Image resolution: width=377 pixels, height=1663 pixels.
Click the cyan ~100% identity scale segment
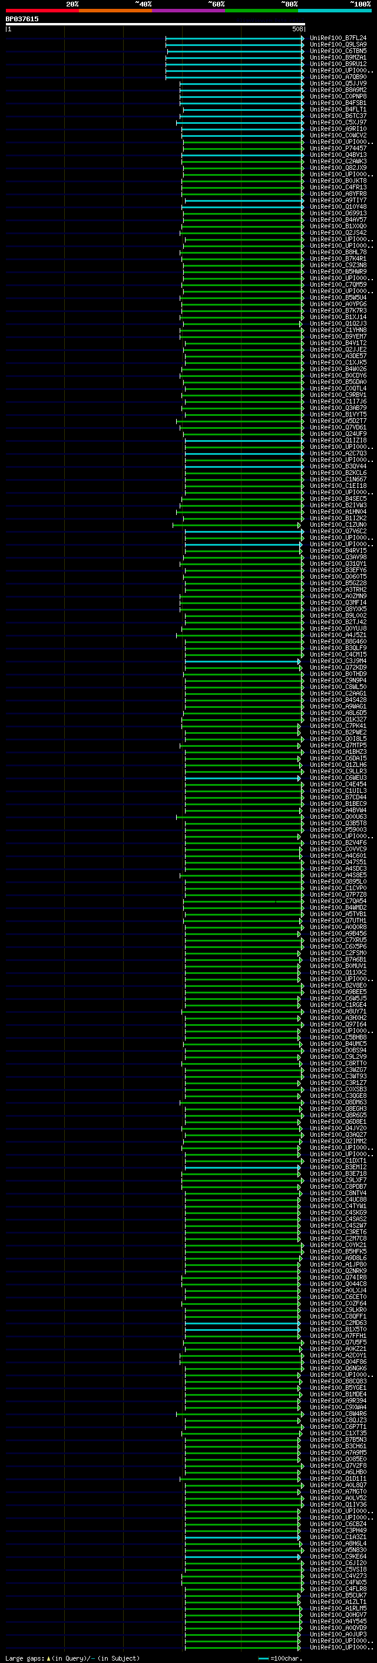pyautogui.click(x=335, y=11)
